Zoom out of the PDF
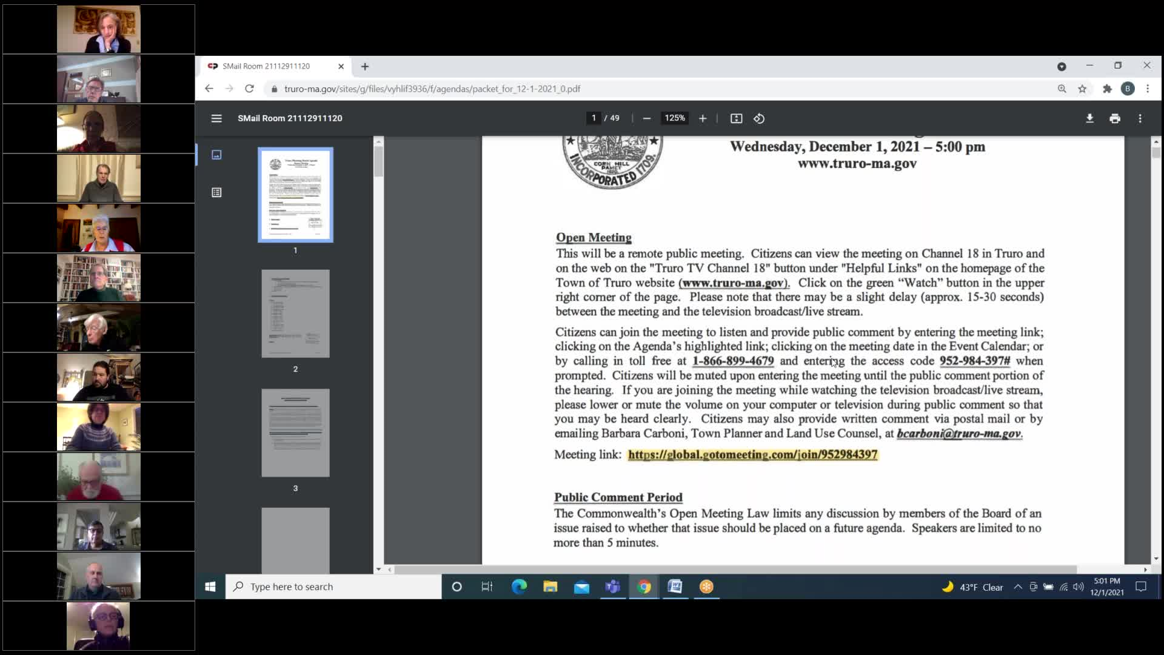The image size is (1164, 655). [x=646, y=118]
